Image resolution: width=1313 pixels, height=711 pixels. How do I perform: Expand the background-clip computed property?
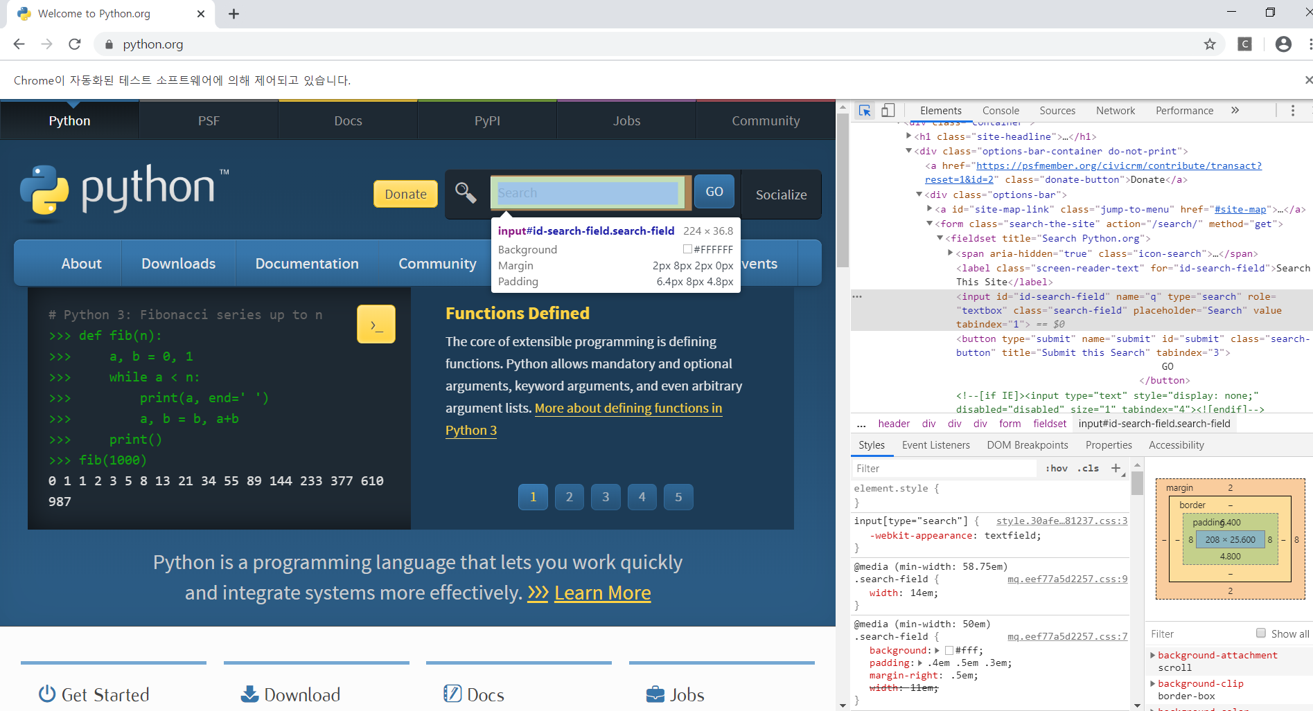pos(1153,683)
